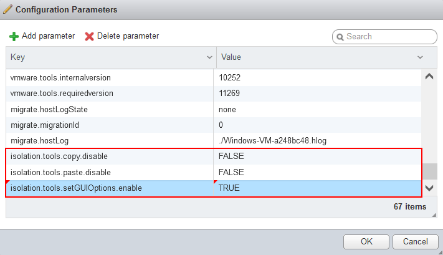Click FALSE value for paste.disable

pyautogui.click(x=231, y=173)
